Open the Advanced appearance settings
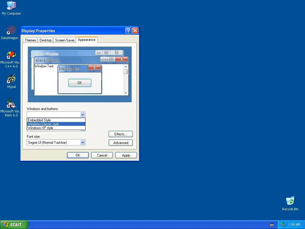305x229 pixels. (121, 143)
